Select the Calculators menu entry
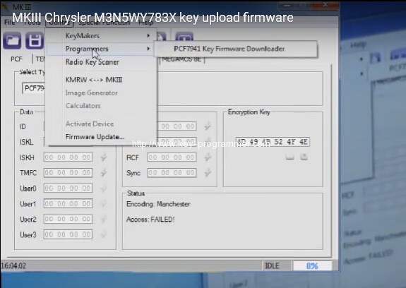 point(101,106)
